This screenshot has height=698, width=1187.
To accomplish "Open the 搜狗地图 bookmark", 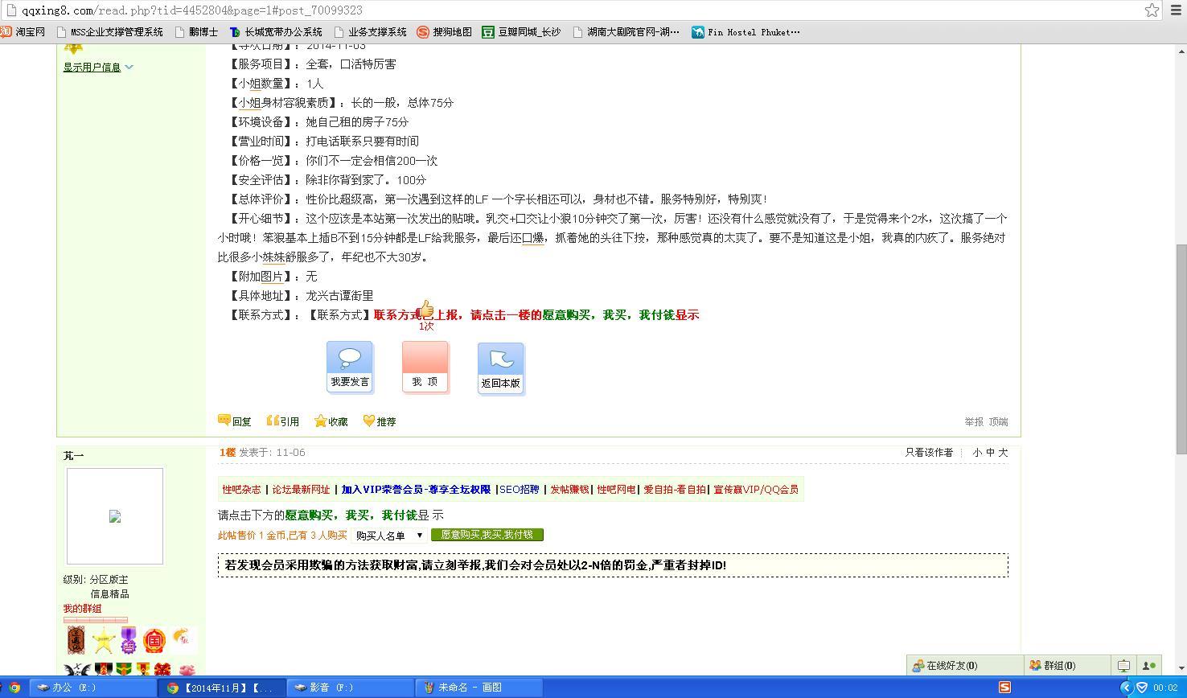I will coord(445,32).
